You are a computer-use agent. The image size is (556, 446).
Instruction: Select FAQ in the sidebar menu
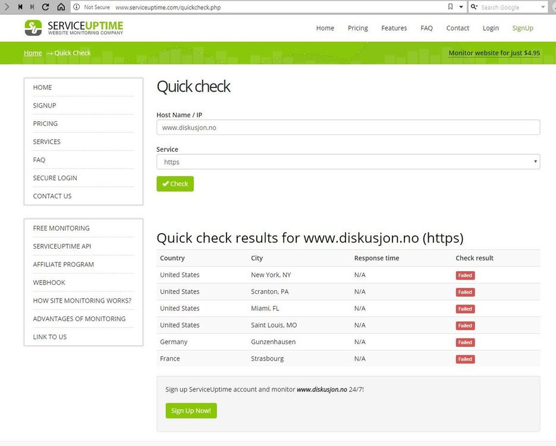[39, 159]
